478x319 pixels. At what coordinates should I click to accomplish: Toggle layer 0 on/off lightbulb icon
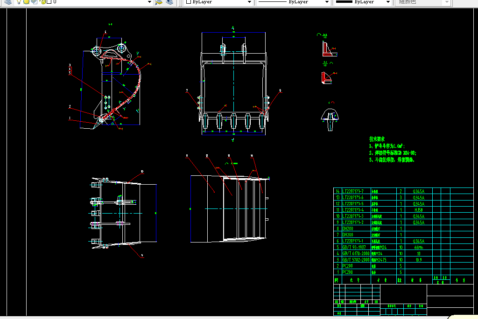tap(19, 2)
